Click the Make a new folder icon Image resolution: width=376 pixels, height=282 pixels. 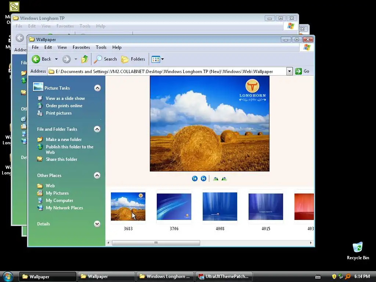[x=40, y=139]
